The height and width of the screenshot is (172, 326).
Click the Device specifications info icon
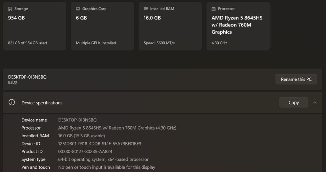pyautogui.click(x=12, y=103)
